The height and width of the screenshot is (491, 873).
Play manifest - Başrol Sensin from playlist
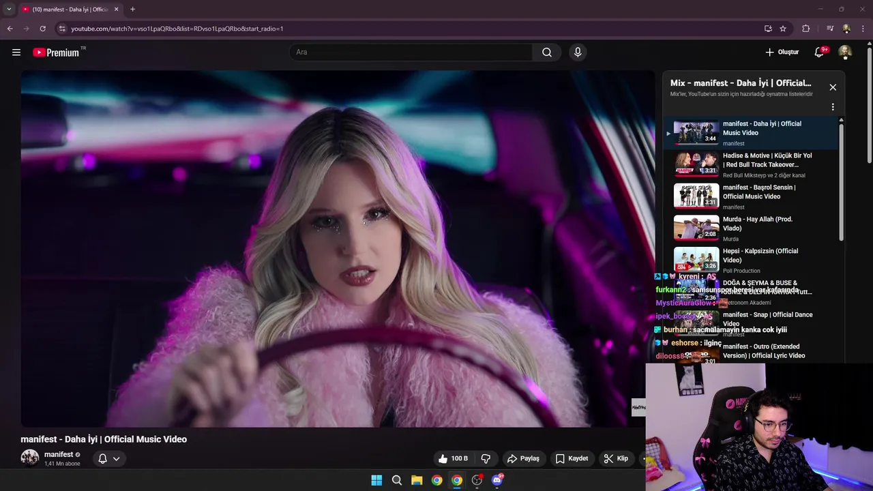(750, 196)
